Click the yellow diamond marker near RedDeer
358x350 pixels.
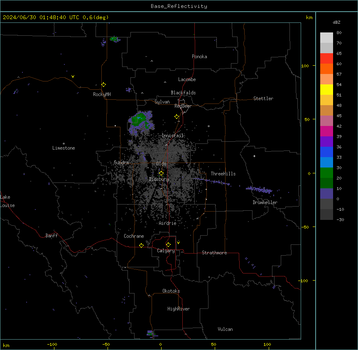coord(177,117)
